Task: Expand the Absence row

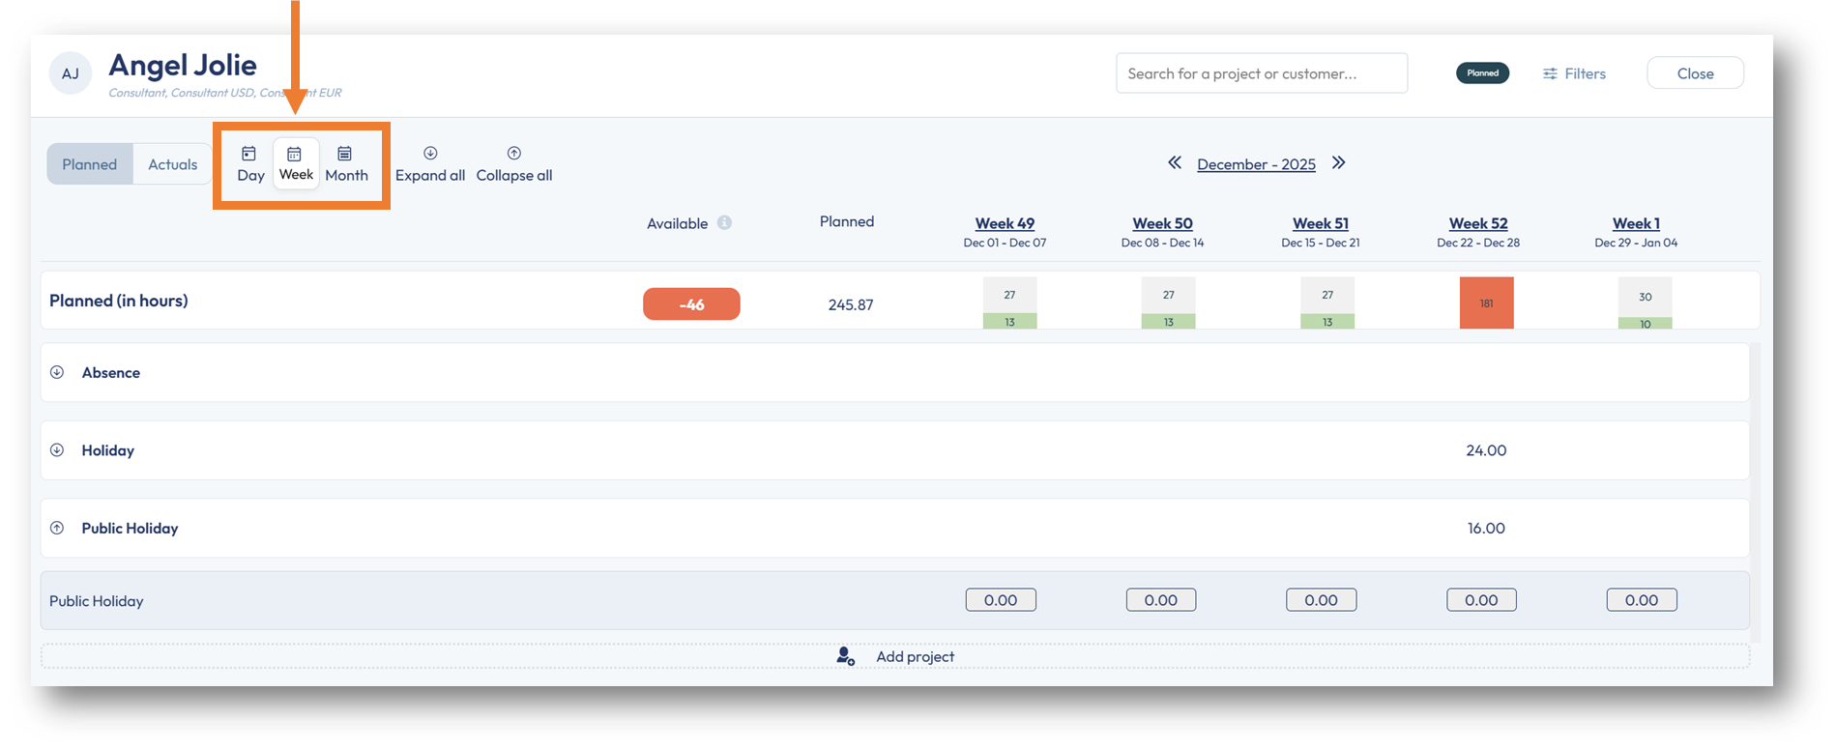Action: pyautogui.click(x=57, y=372)
